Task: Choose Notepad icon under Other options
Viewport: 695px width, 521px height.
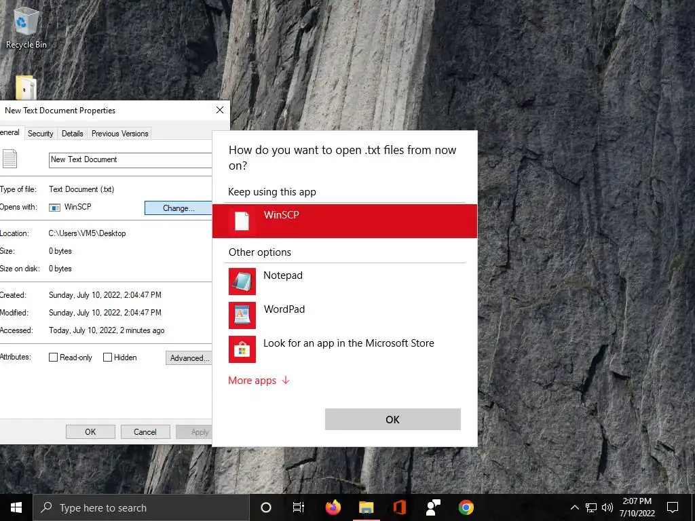Action: point(242,282)
